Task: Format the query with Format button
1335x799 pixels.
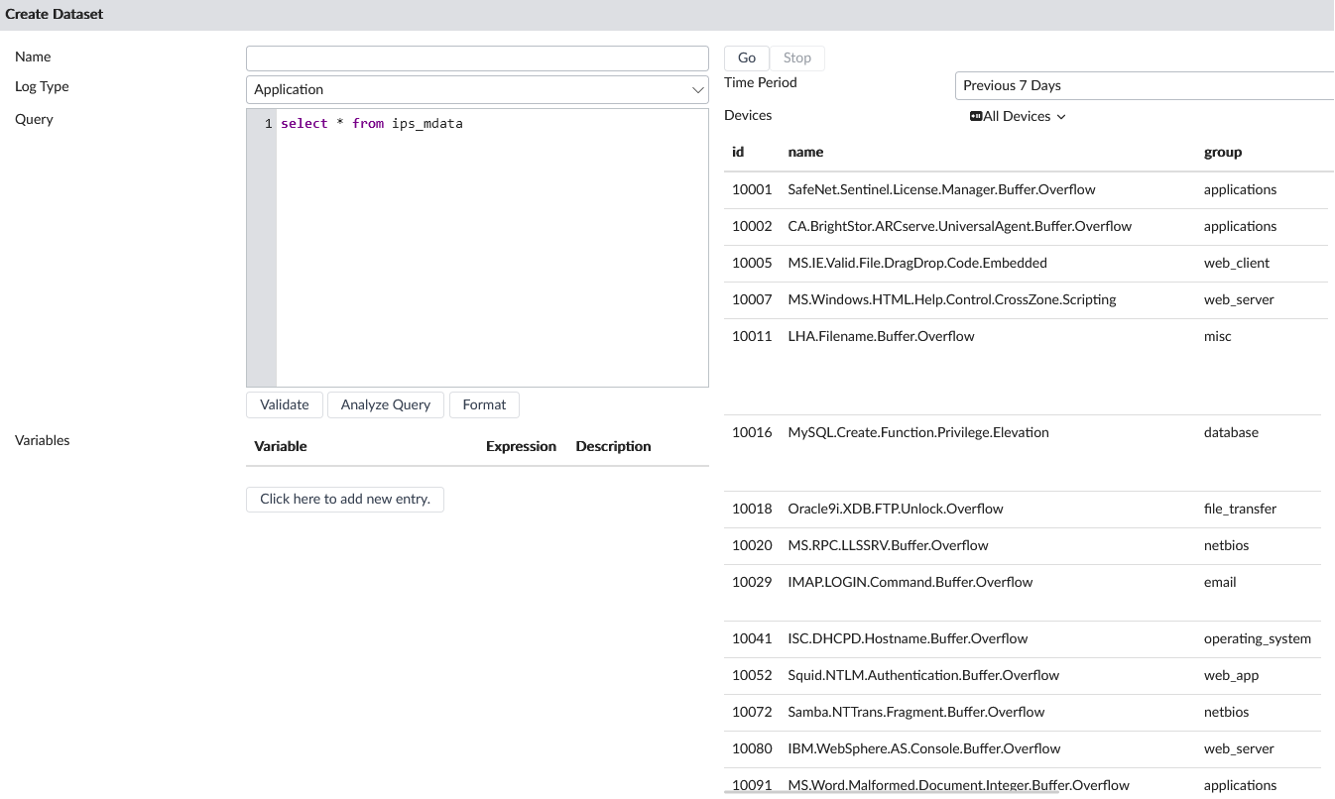Action: (x=484, y=404)
